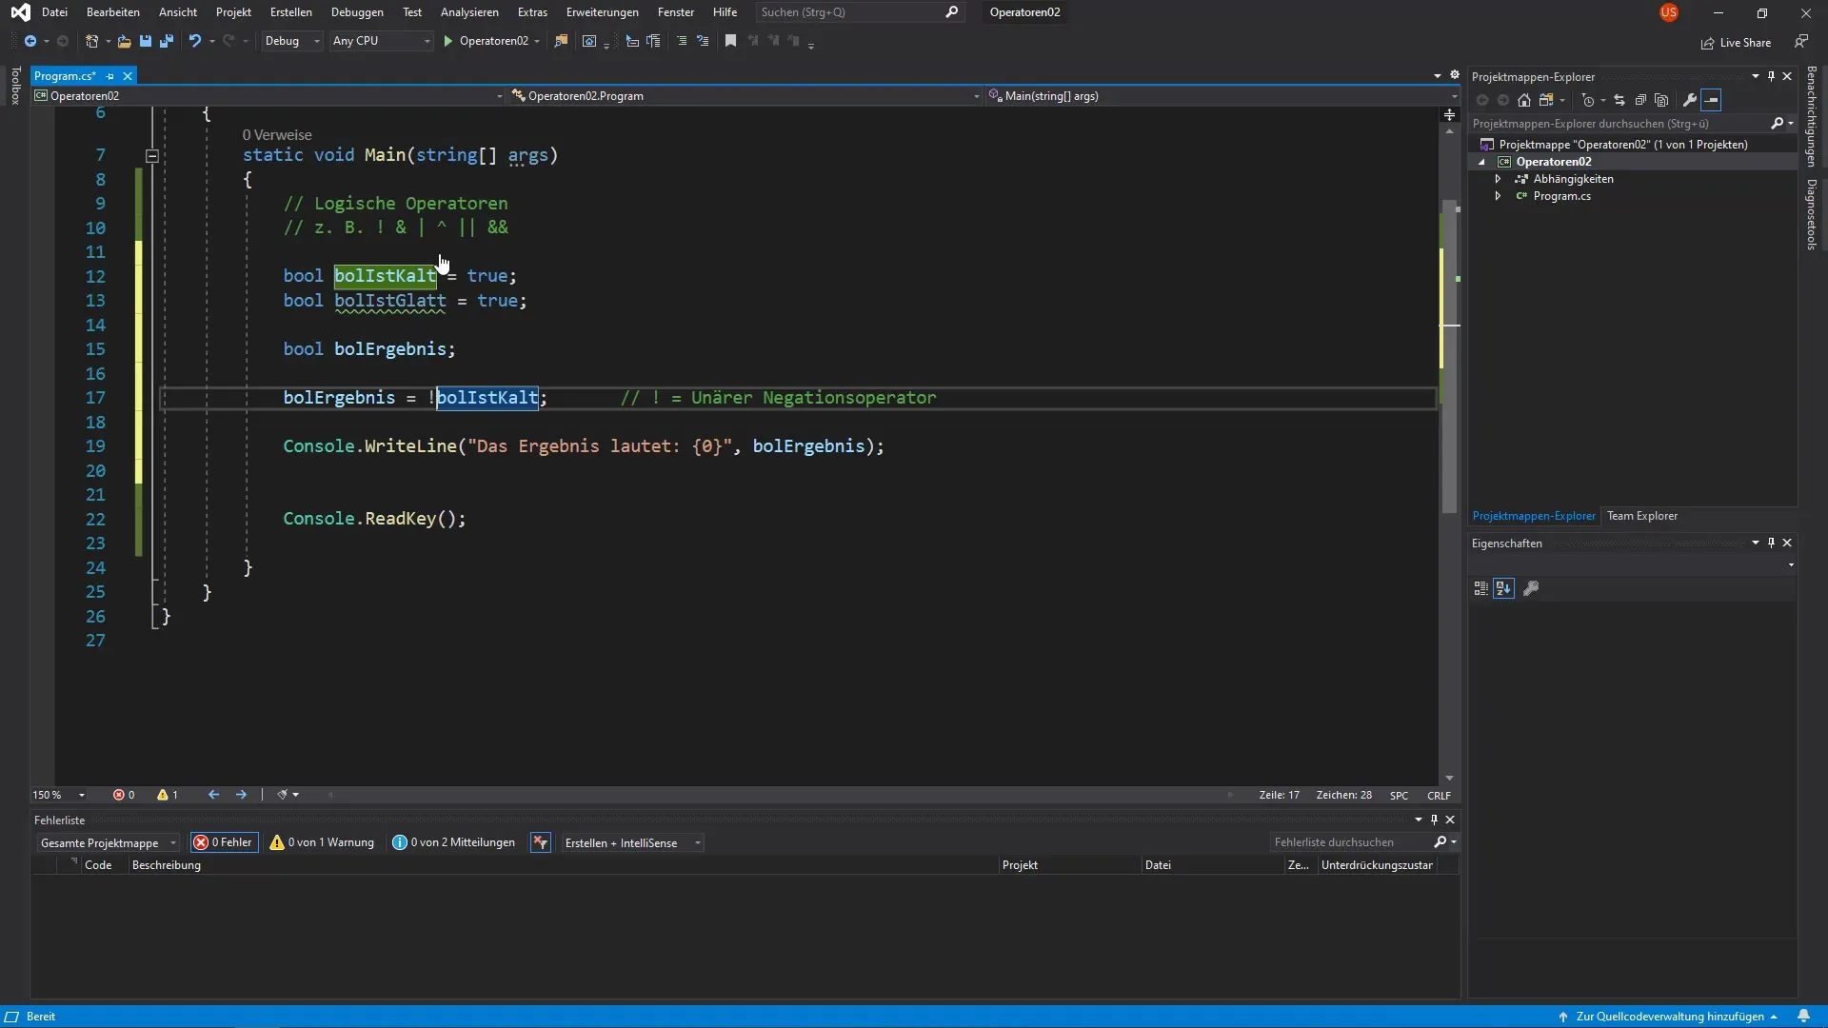The height and width of the screenshot is (1028, 1828).
Task: Expand the Program.cs tree node
Action: (1498, 196)
